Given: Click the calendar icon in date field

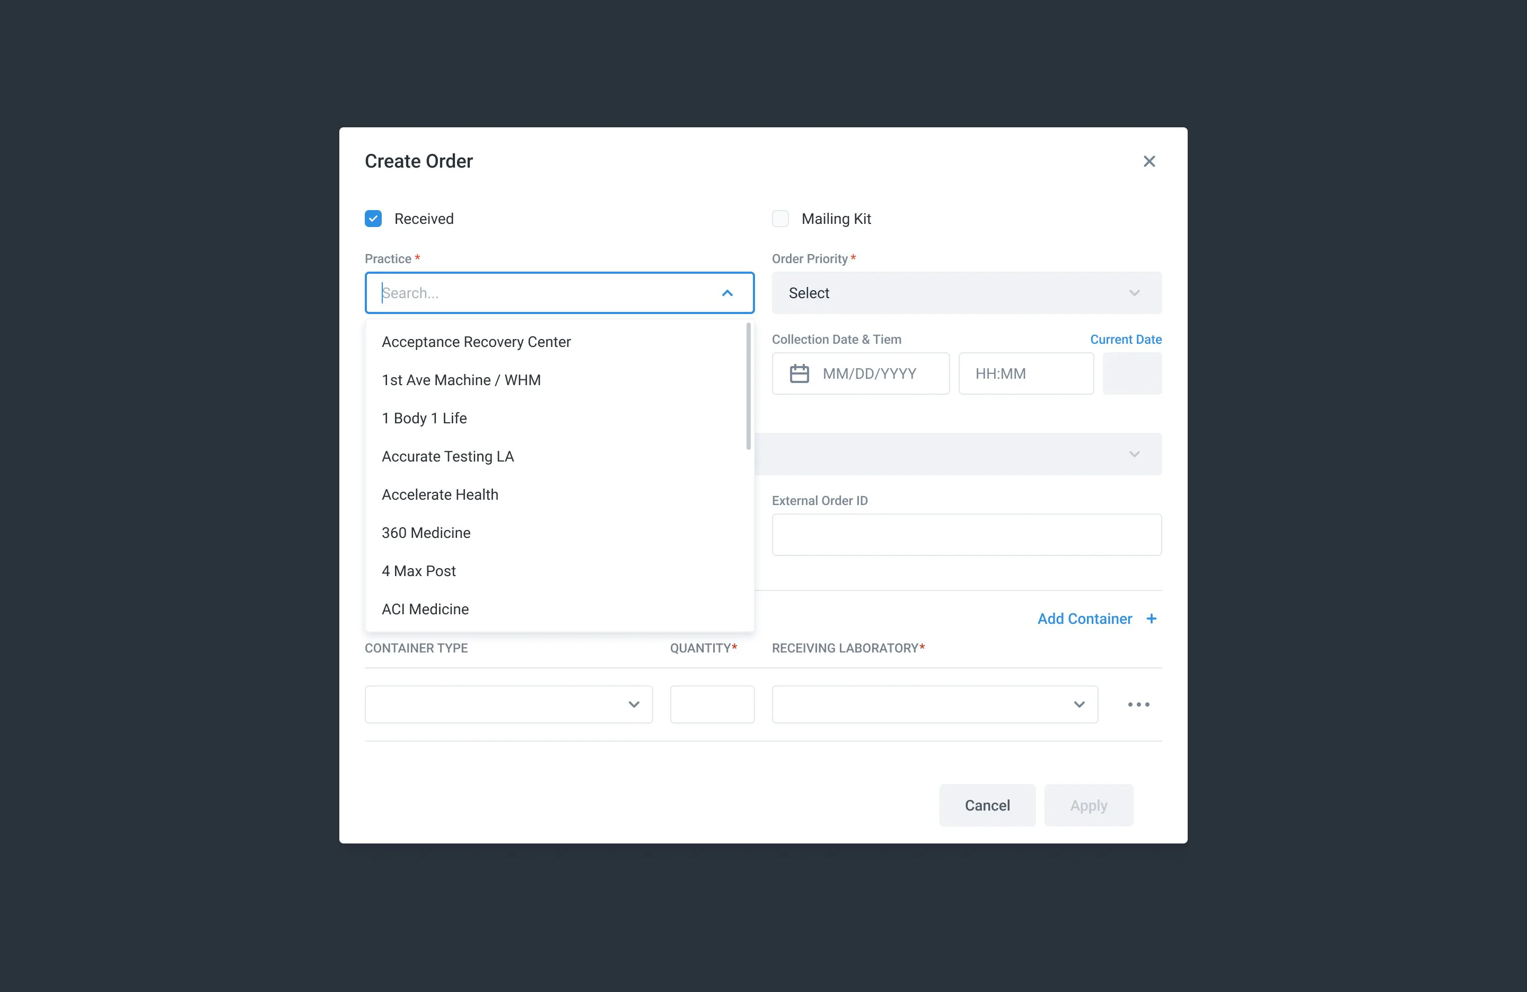Looking at the screenshot, I should 799,373.
